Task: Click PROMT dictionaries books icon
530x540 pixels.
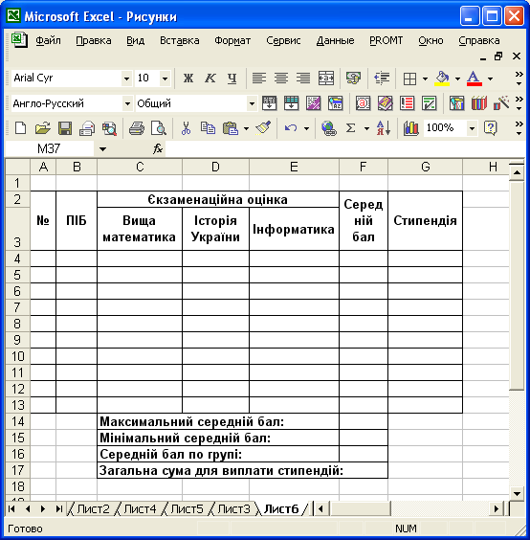Action: [479, 103]
